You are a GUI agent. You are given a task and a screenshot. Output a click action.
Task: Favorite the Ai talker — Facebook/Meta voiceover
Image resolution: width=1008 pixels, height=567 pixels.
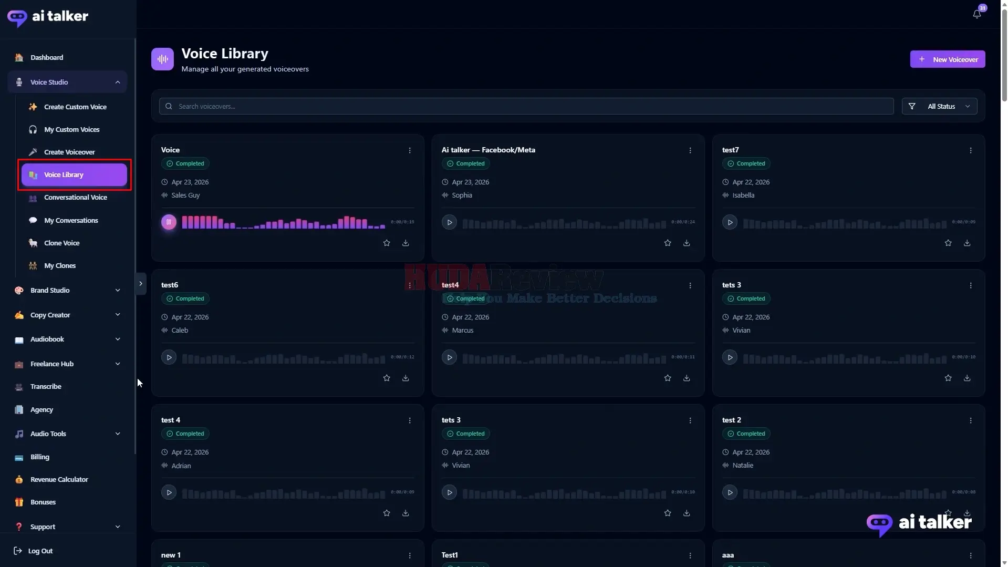click(x=667, y=243)
